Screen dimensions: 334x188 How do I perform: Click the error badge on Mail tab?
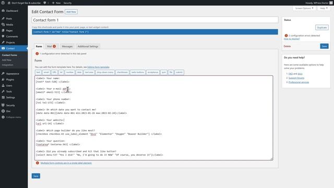point(54,46)
